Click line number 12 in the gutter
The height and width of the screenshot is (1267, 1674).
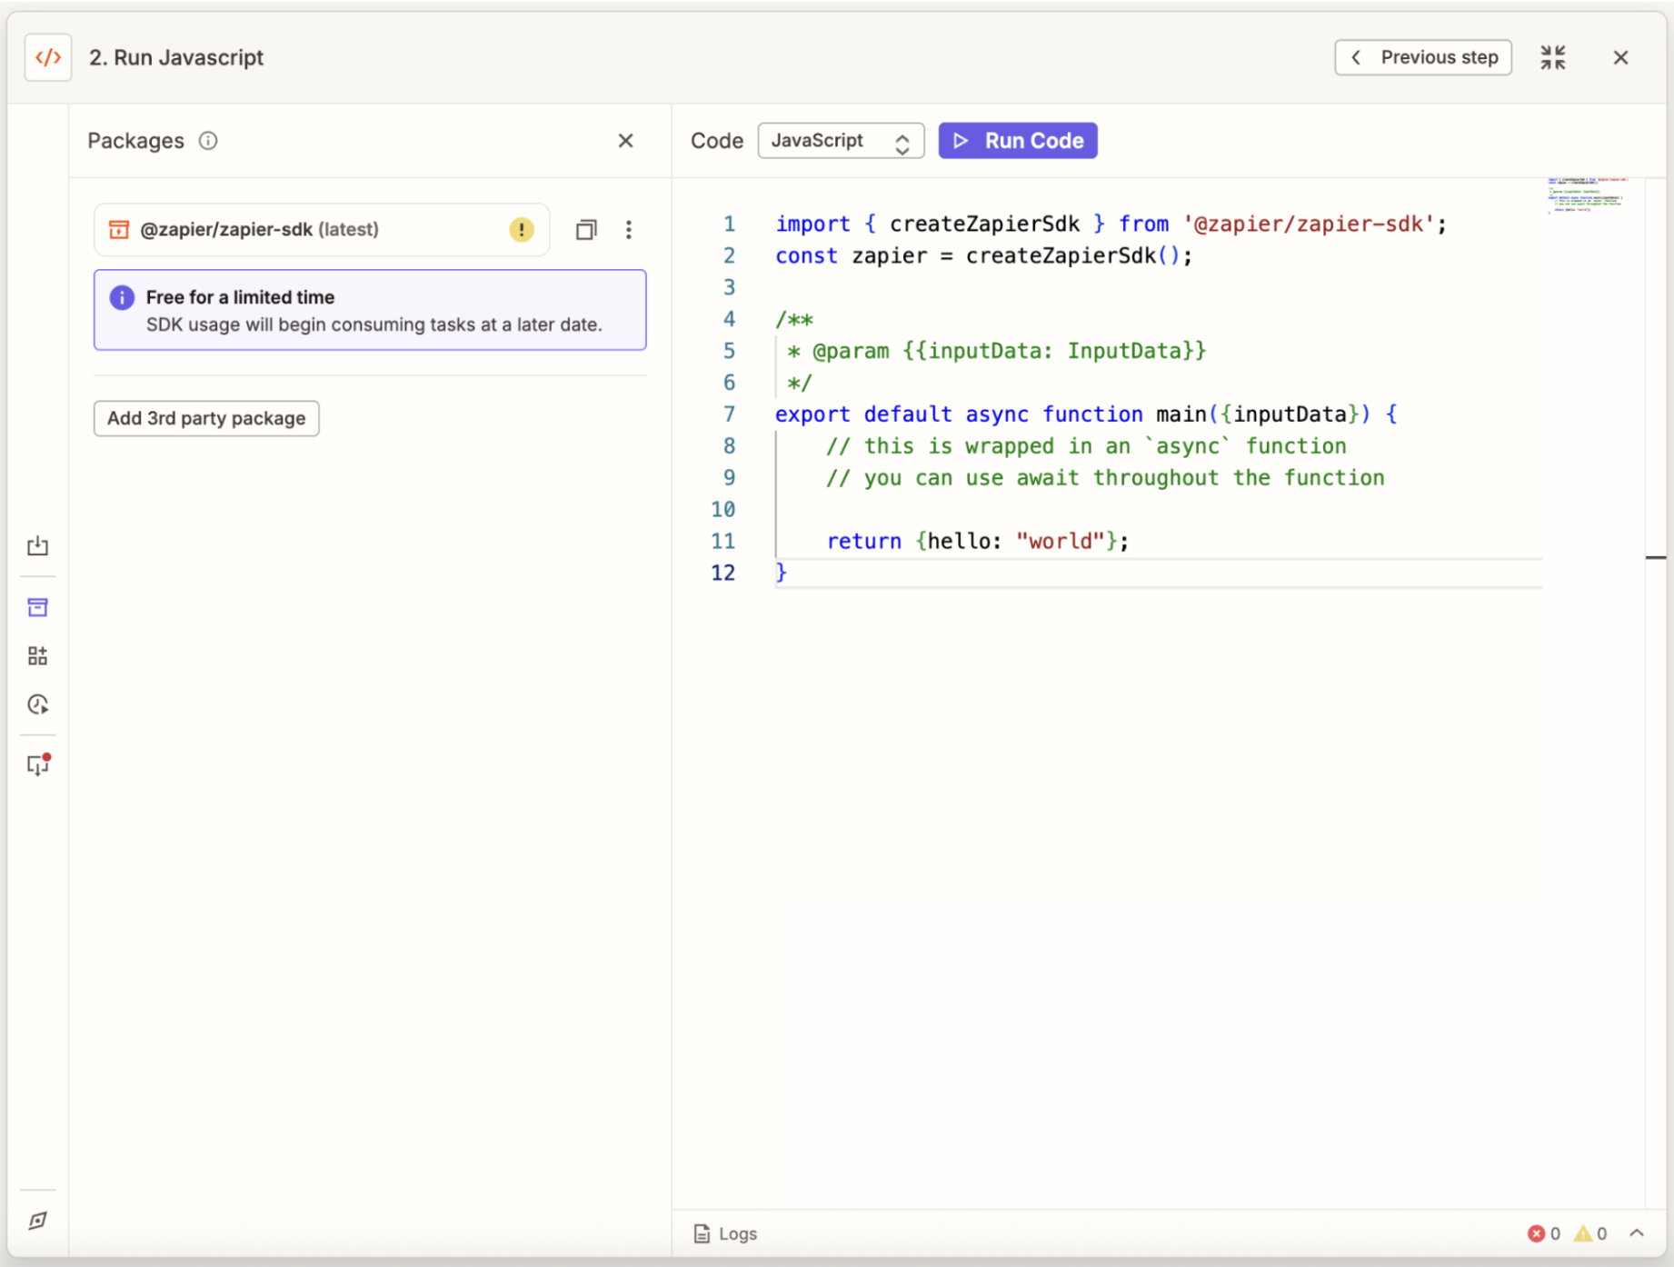click(x=722, y=573)
